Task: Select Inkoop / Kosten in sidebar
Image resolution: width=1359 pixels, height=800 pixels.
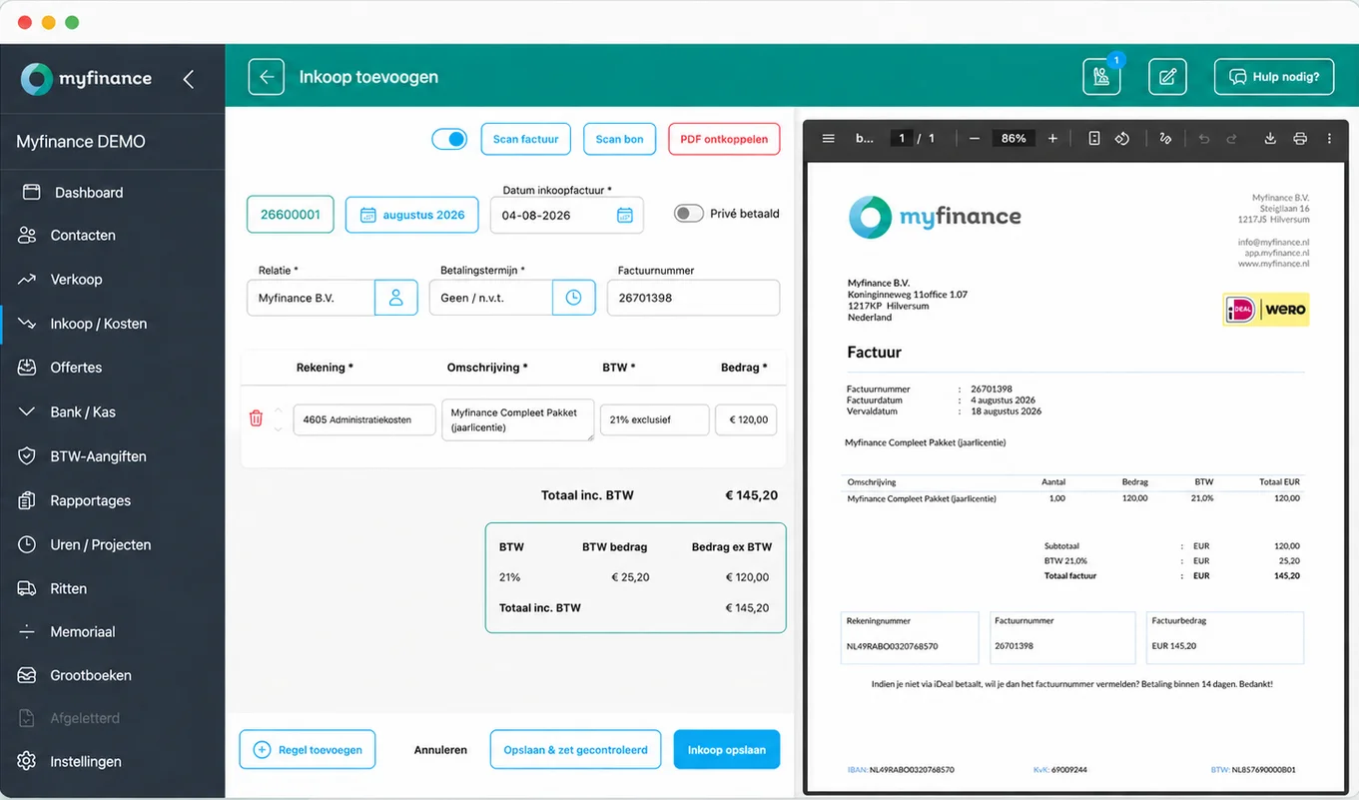Action: (98, 324)
